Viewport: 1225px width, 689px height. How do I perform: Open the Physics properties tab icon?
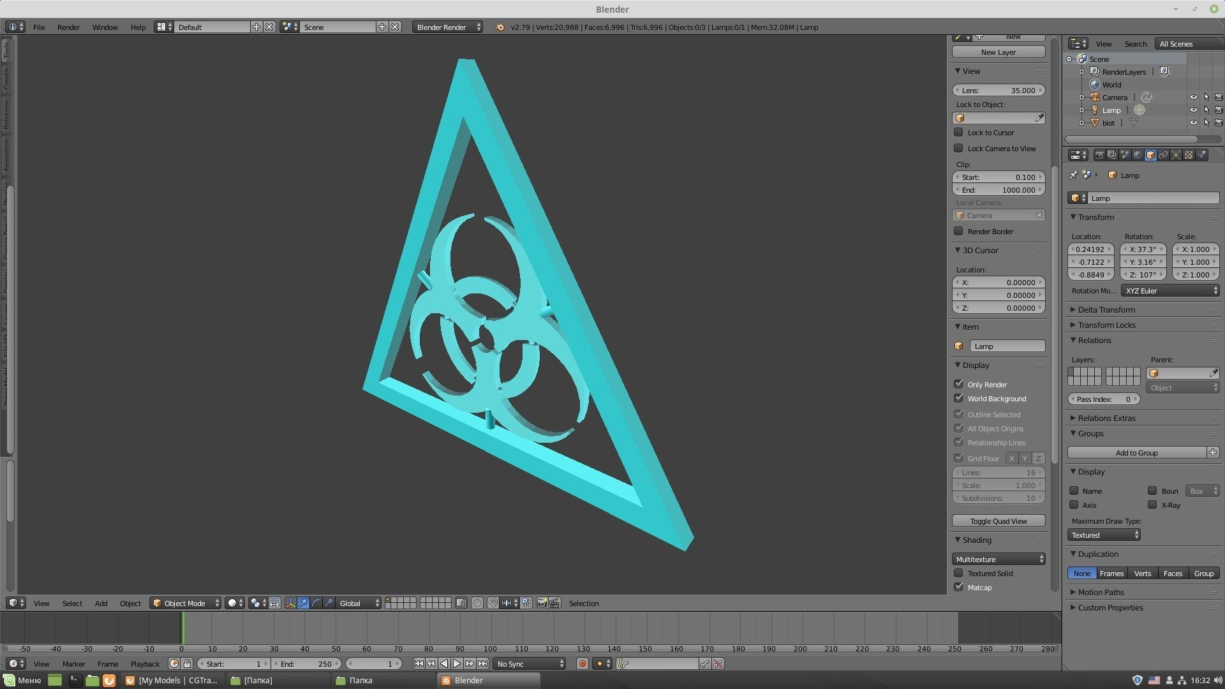tap(1201, 155)
